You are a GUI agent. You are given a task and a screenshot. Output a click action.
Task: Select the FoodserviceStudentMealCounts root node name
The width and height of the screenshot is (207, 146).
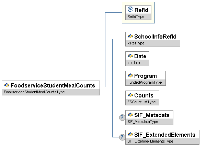click(53, 85)
